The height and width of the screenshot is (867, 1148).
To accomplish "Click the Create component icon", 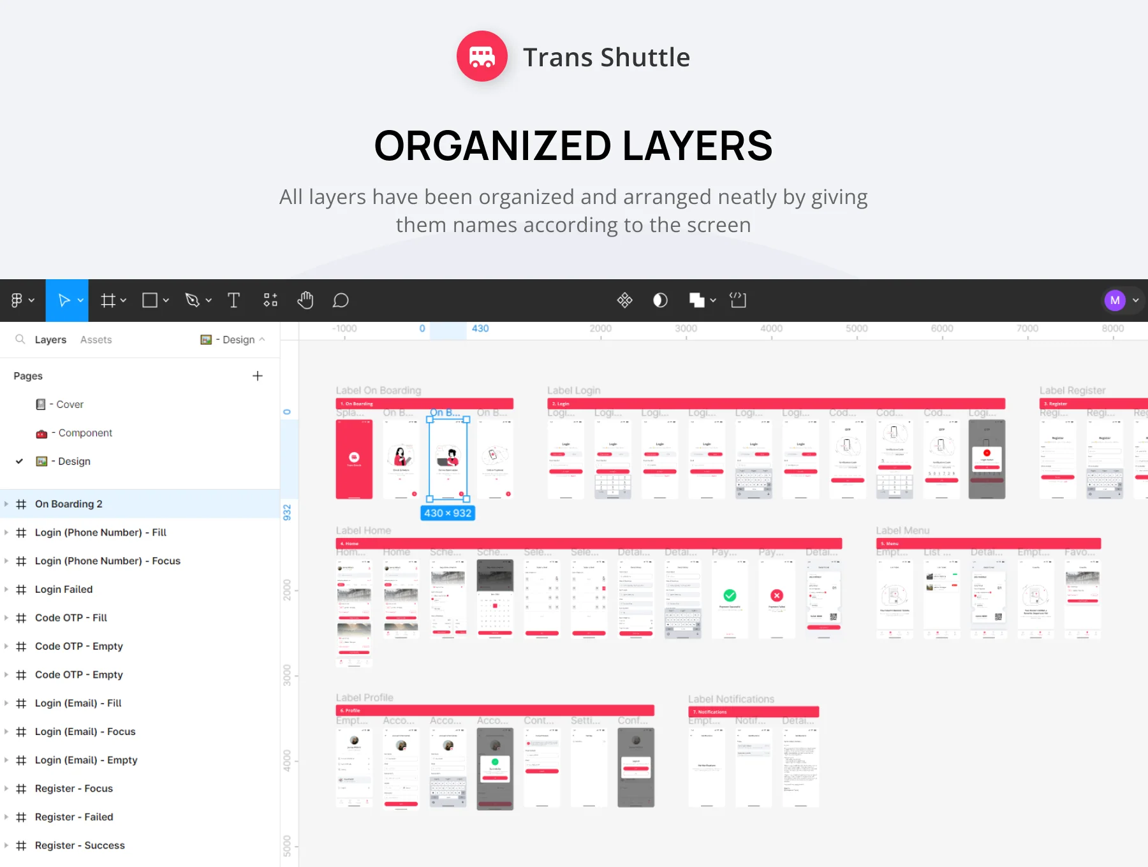I will point(625,300).
